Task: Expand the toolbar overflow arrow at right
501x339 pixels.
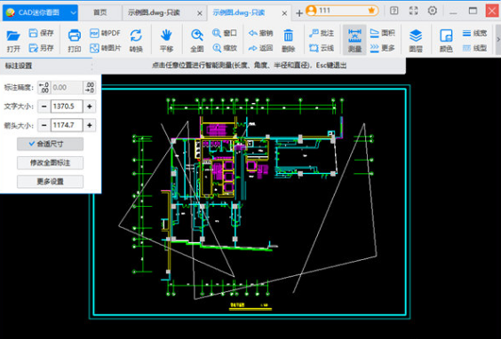Action: click(x=497, y=39)
